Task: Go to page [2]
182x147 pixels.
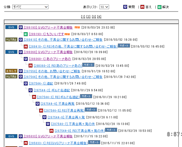Action: (88, 17)
